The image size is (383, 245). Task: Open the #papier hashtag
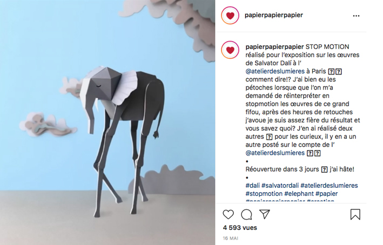[x=326, y=194]
